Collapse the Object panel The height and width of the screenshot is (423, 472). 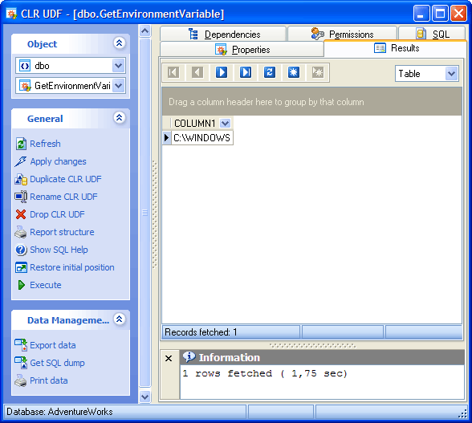coord(119,43)
